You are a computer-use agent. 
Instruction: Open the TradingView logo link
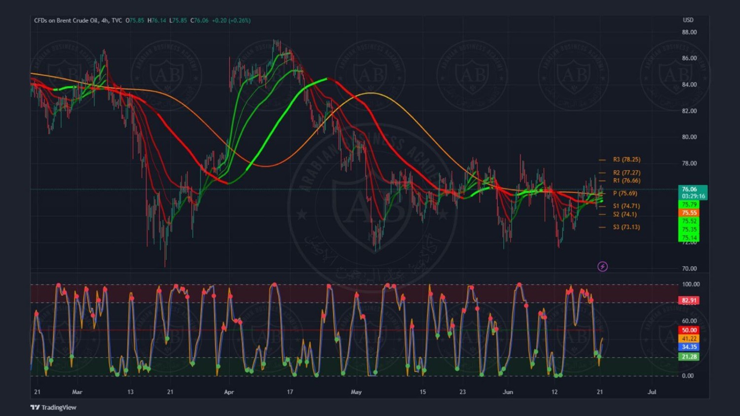coord(53,407)
